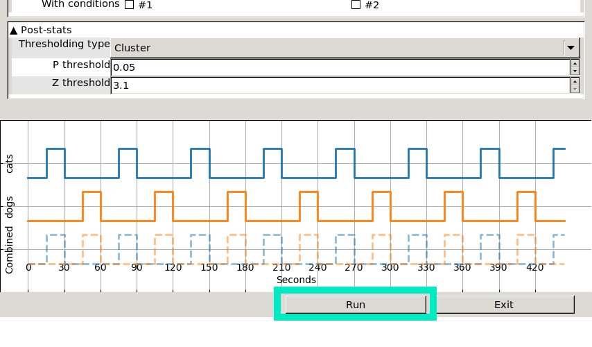Click the cats axis label
The image size is (592, 347).
[x=10, y=164]
